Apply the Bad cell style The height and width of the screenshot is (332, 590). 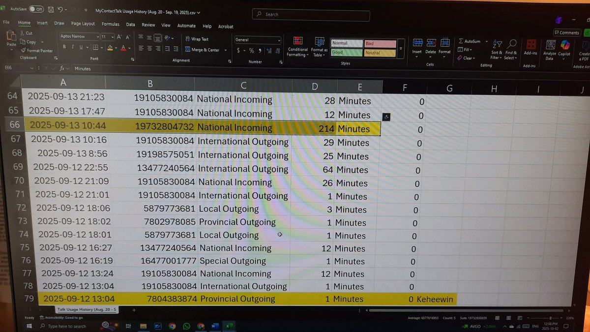[380, 43]
